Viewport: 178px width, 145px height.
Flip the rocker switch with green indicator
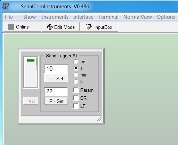tap(31, 72)
